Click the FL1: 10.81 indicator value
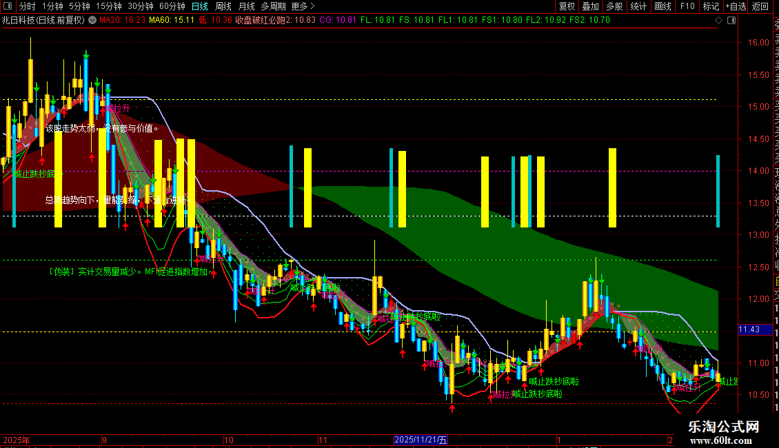Image resolution: width=779 pixels, height=448 pixels. [458, 21]
